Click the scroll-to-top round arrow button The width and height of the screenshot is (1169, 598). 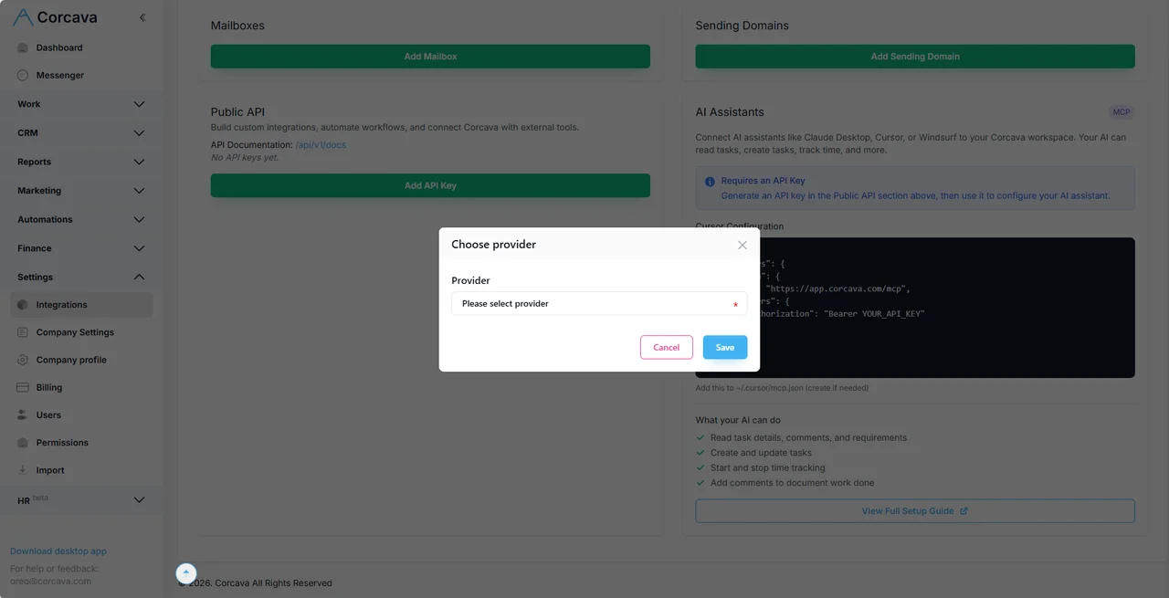pyautogui.click(x=186, y=573)
